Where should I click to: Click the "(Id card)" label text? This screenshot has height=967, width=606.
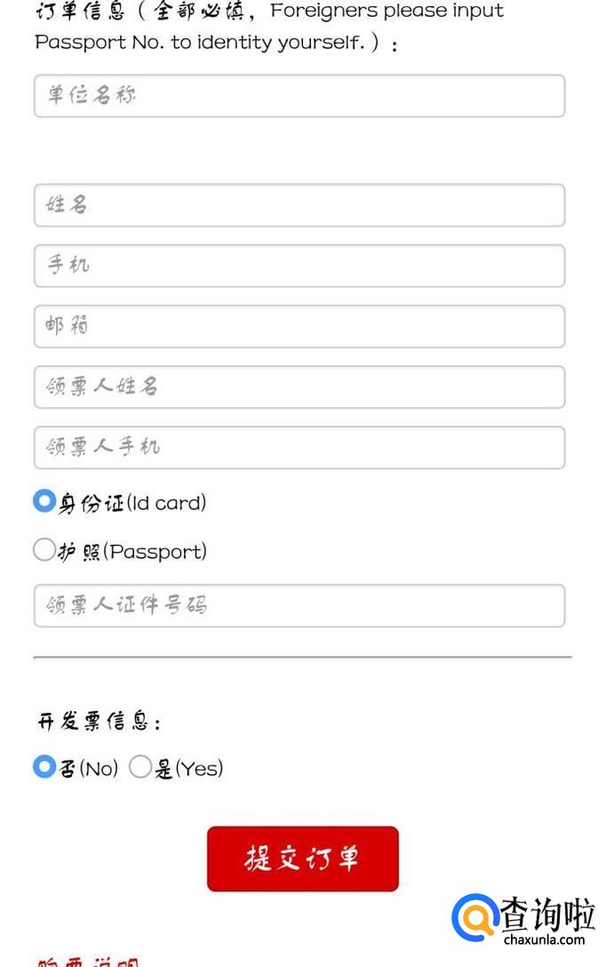pos(166,503)
